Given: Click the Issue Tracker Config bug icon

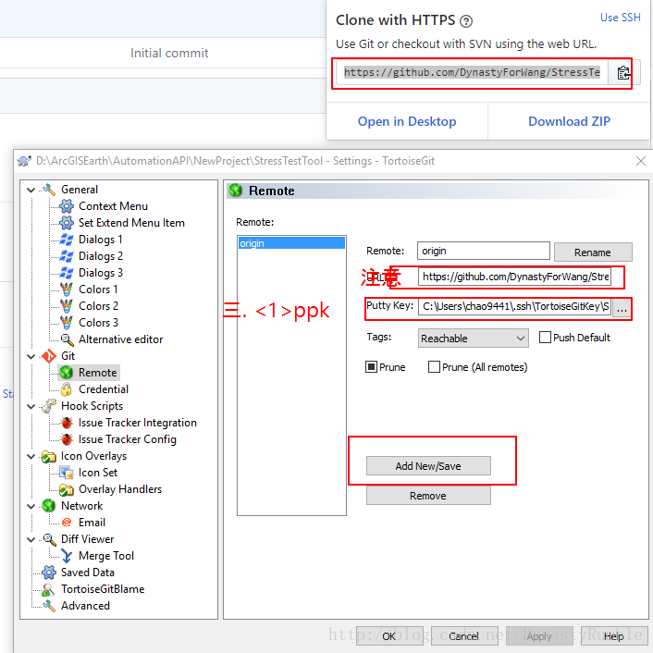Looking at the screenshot, I should pyautogui.click(x=67, y=439).
